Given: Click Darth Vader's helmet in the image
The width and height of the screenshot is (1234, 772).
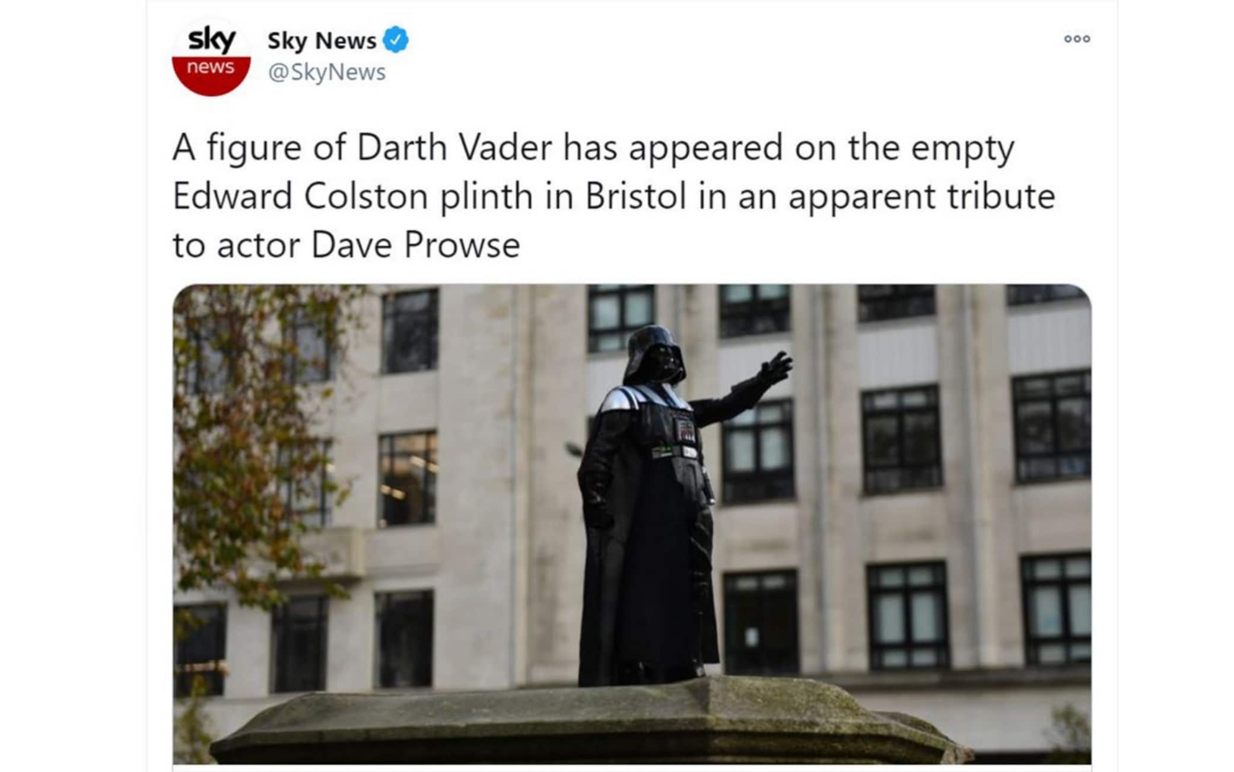Looking at the screenshot, I should coord(654,355).
